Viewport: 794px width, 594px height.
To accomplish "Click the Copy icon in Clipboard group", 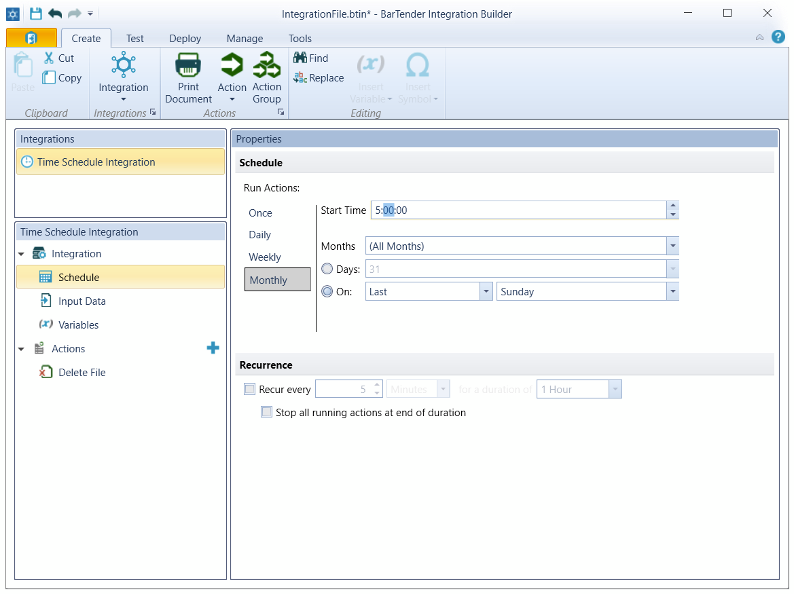I will [x=49, y=77].
